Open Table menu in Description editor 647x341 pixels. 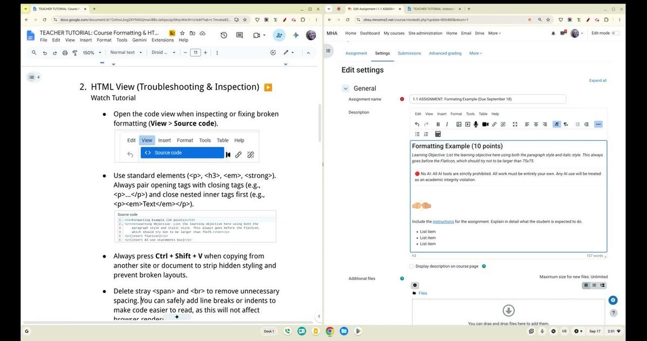[x=483, y=114]
